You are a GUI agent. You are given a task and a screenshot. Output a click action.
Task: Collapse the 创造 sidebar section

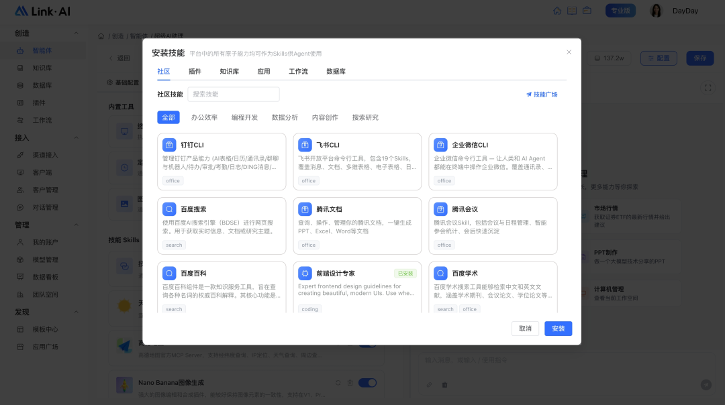[77, 34]
